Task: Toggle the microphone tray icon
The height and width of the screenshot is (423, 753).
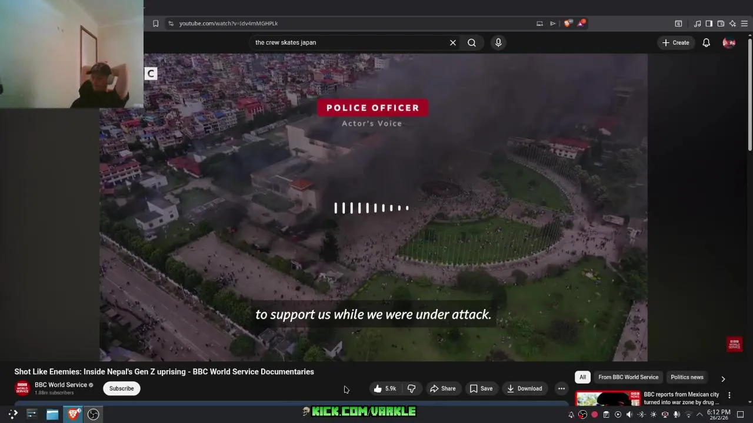Action: 677,415
